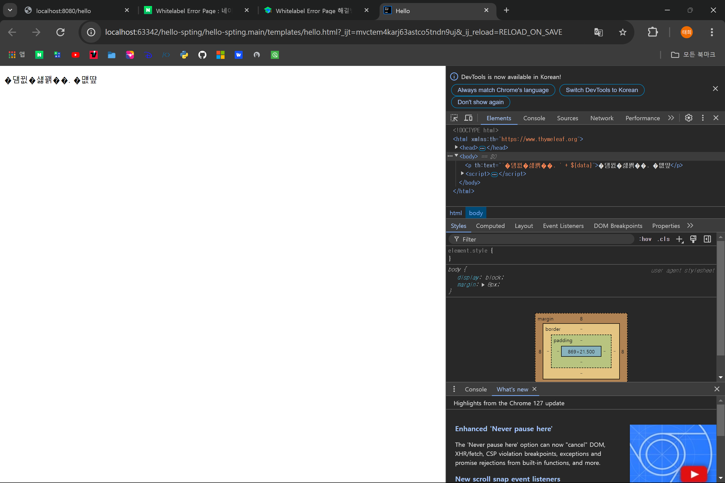The image size is (725, 483).
Task: Toggle the computed styles sidebar
Action: coord(707,239)
